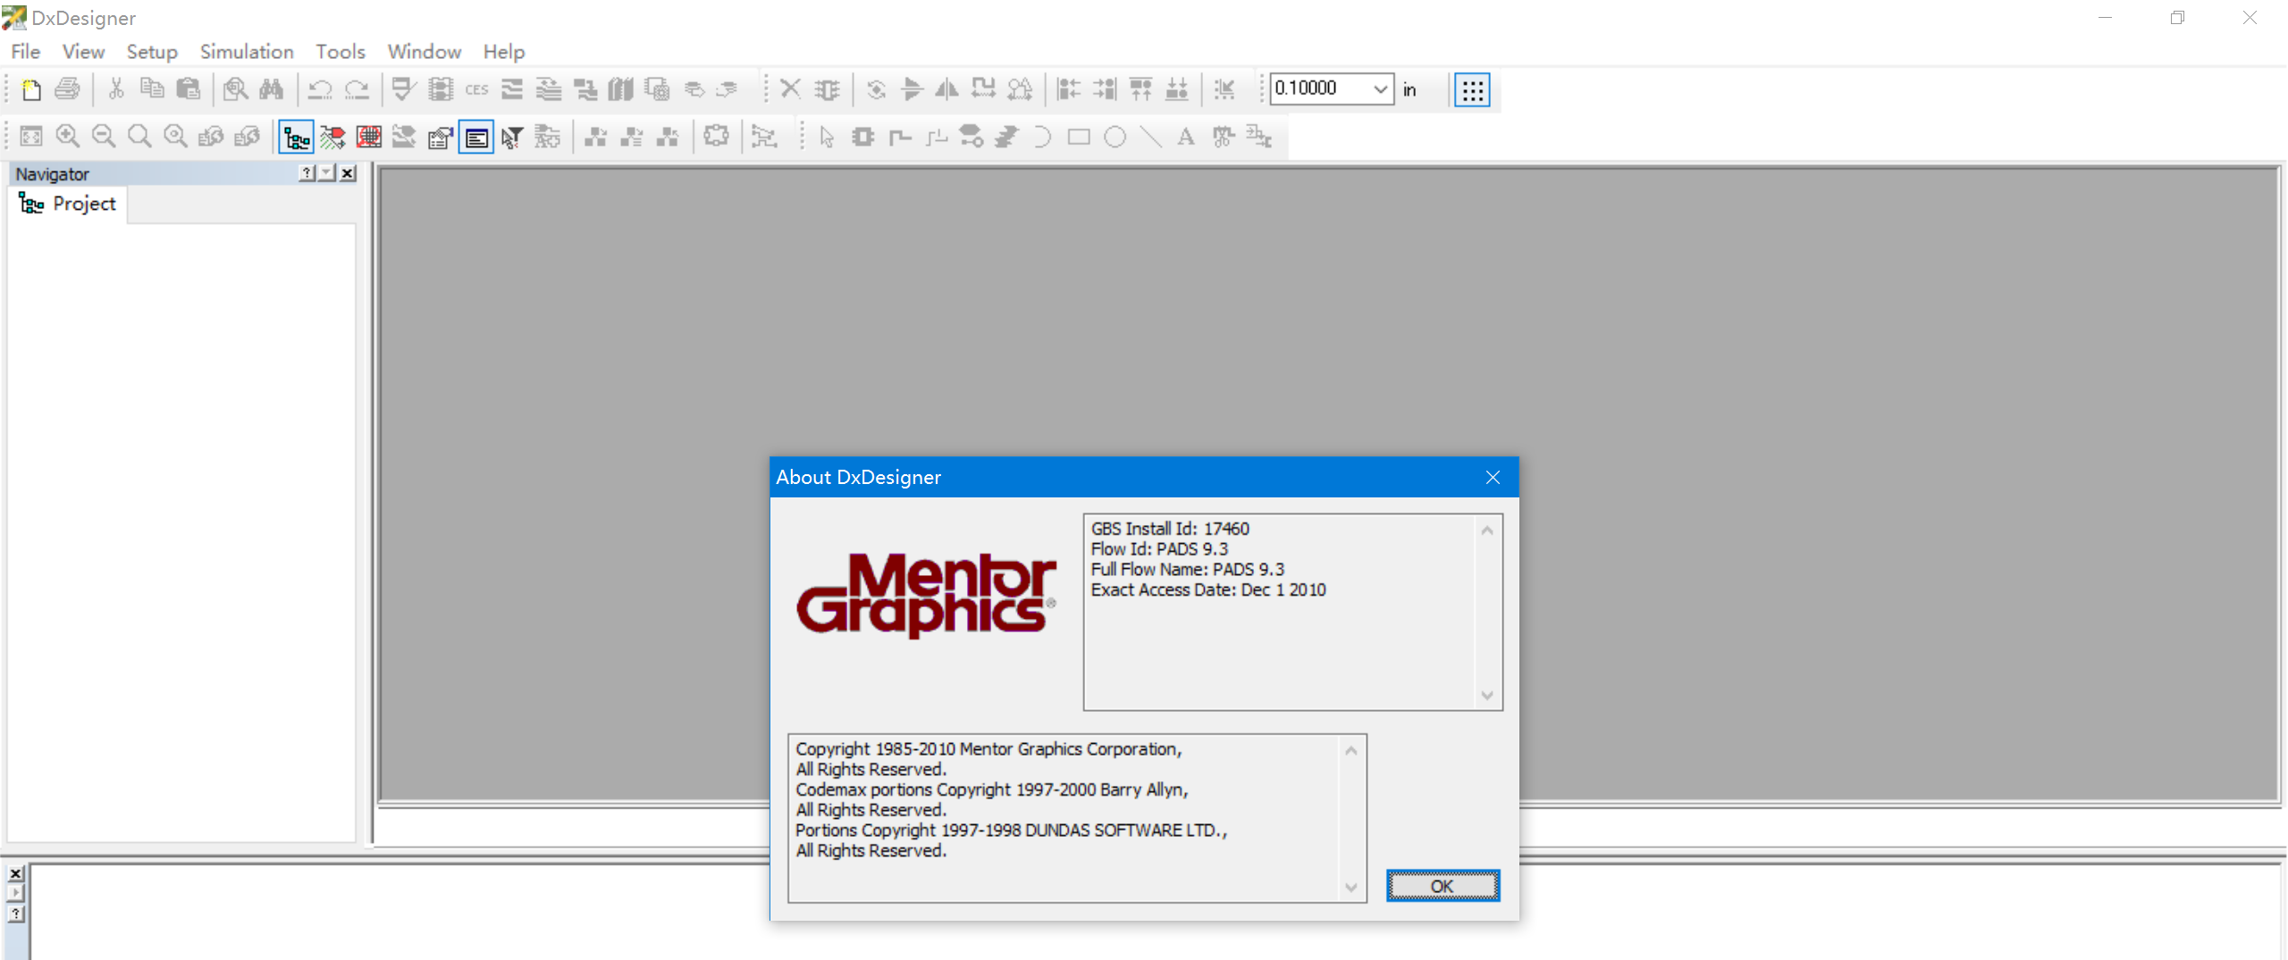Toggle the grid dots display button
Viewport: 2288px width, 960px height.
click(x=1472, y=89)
